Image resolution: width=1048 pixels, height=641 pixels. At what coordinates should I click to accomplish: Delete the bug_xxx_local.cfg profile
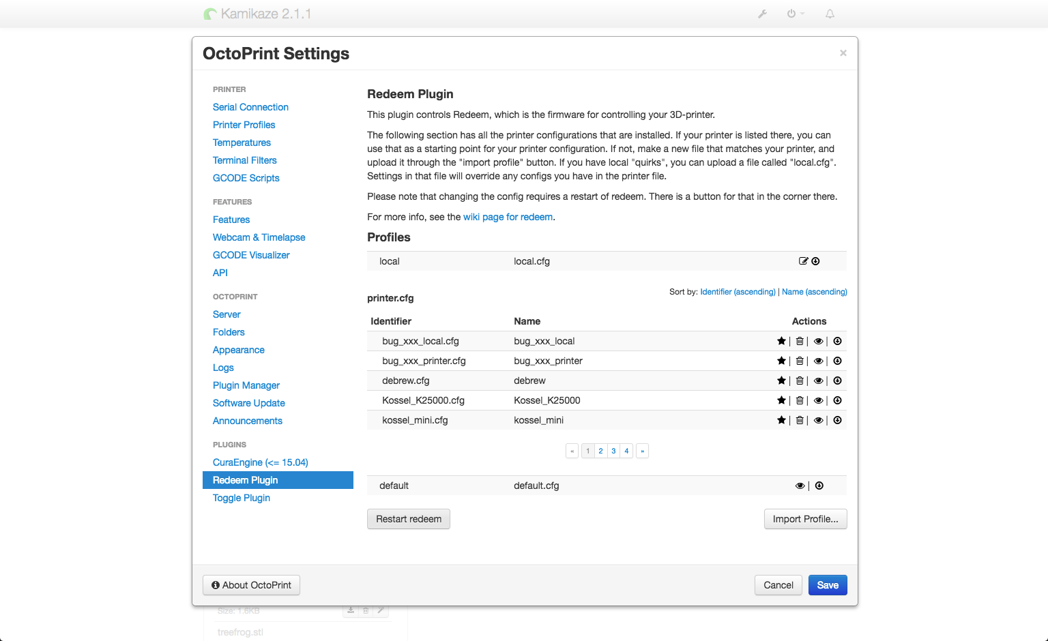point(800,341)
